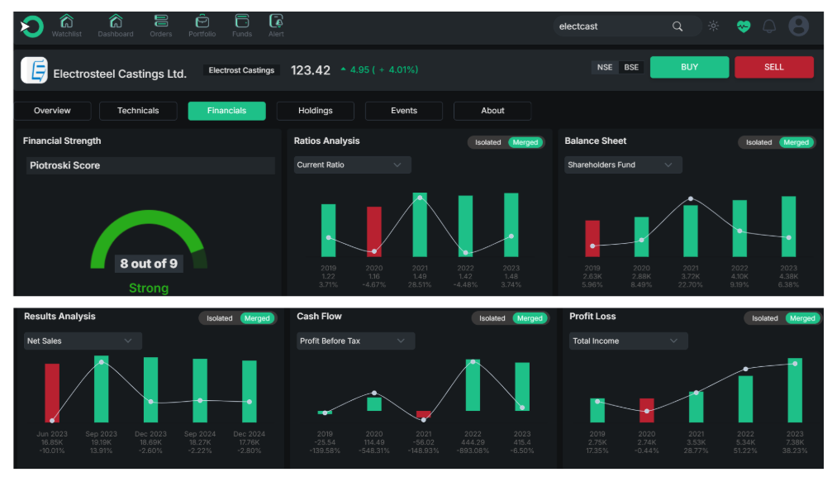Click the search magnifier icon
The height and width of the screenshot is (477, 832).
coord(677,26)
